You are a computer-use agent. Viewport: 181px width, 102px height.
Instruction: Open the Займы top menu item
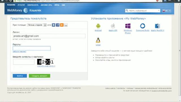[57, 5]
